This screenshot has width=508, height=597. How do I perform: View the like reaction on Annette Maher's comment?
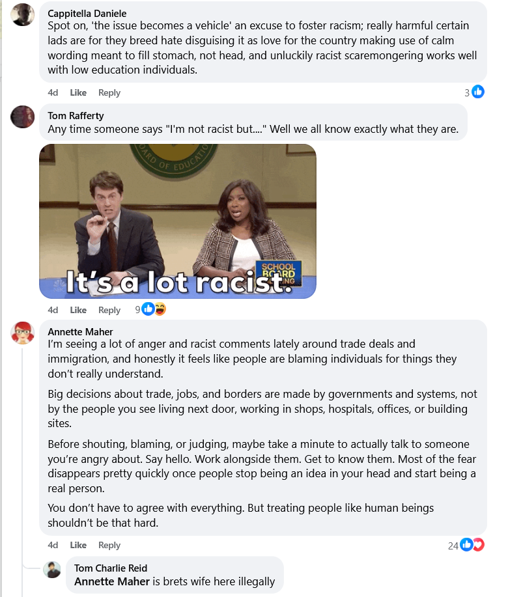click(x=466, y=544)
